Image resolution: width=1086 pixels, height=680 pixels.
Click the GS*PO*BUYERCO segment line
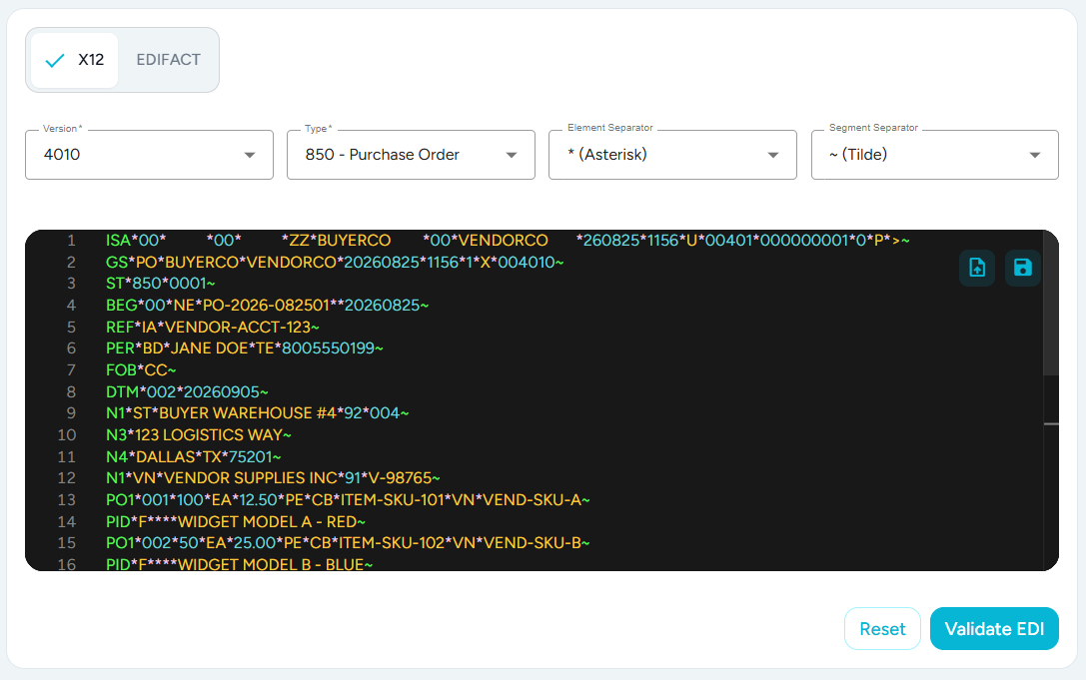[335, 263]
